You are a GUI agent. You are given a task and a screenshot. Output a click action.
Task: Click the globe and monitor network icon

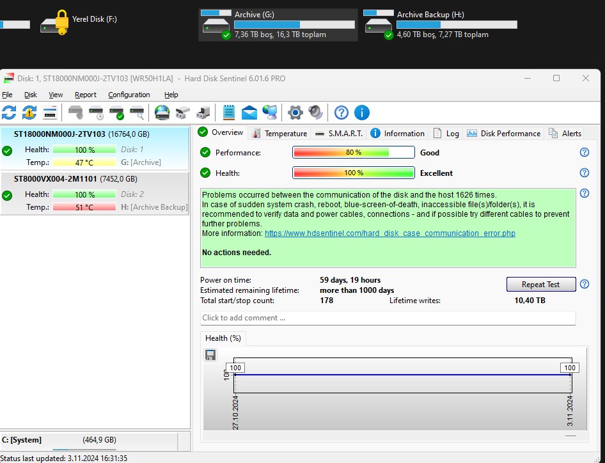tap(270, 113)
